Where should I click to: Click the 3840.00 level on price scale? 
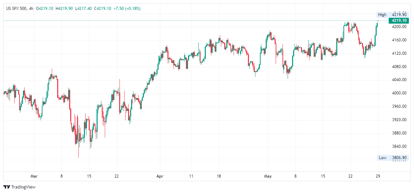coord(399,146)
